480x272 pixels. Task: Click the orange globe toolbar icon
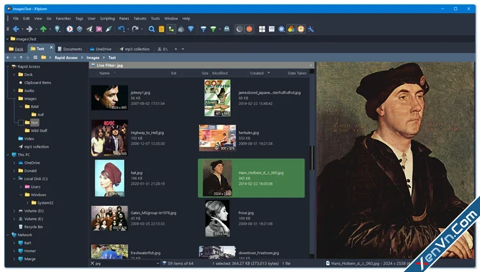tap(249, 29)
